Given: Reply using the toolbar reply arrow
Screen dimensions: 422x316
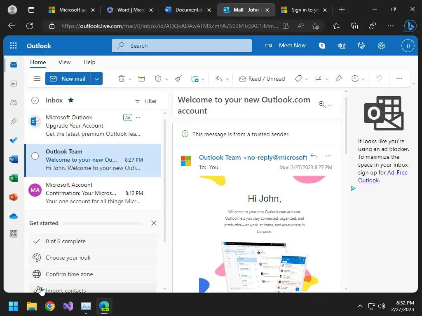Looking at the screenshot, I should point(218,79).
